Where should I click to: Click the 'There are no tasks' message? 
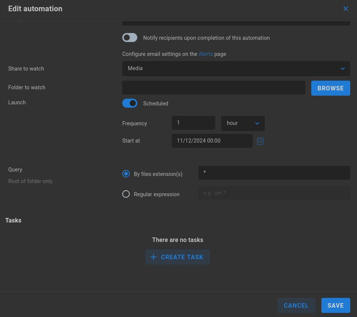(178, 240)
